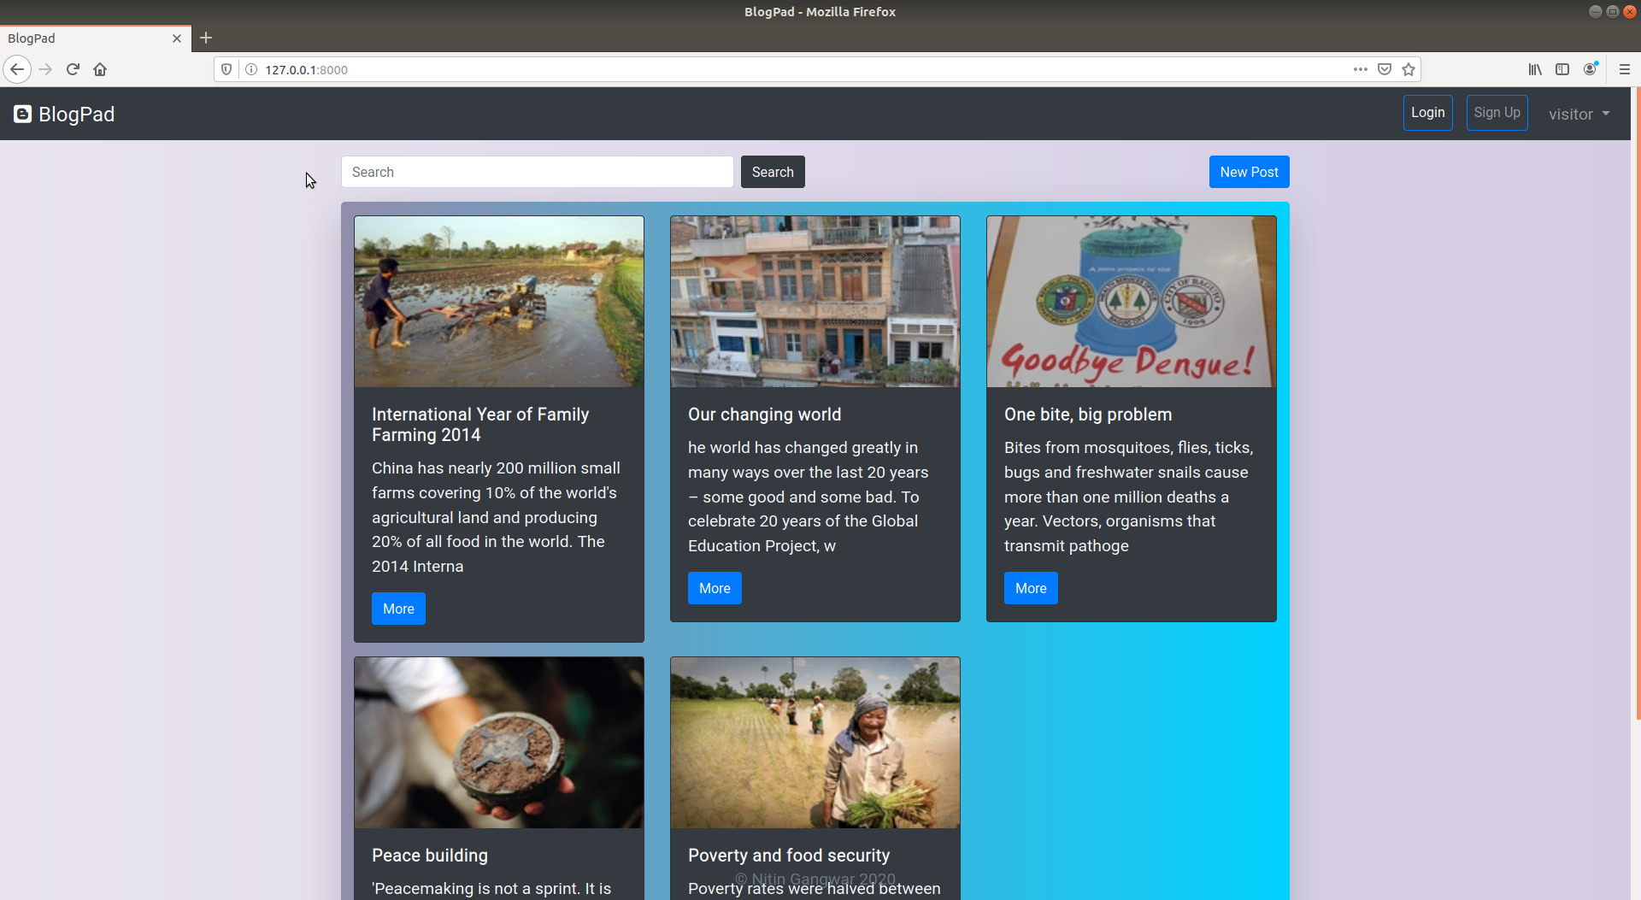Open the Peace building image thumbnail
Viewport: 1641px width, 900px height.
click(x=499, y=743)
